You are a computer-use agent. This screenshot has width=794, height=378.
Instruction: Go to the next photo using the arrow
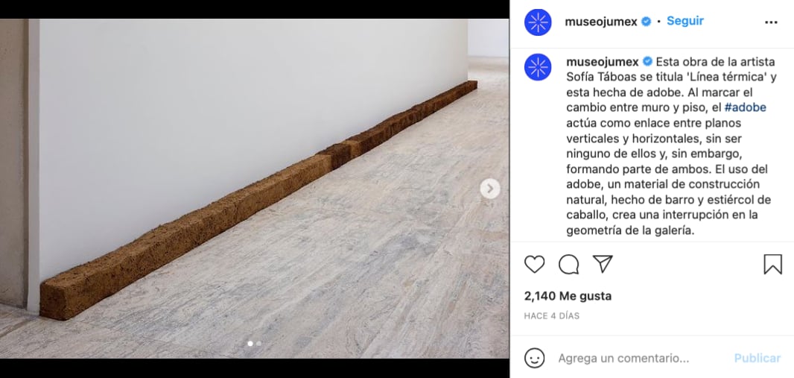pos(489,189)
